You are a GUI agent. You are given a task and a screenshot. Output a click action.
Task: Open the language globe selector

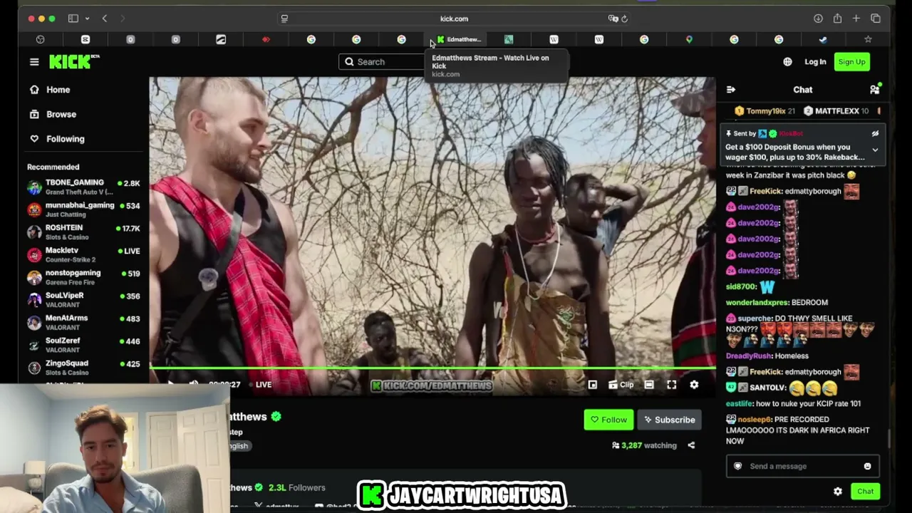click(787, 62)
